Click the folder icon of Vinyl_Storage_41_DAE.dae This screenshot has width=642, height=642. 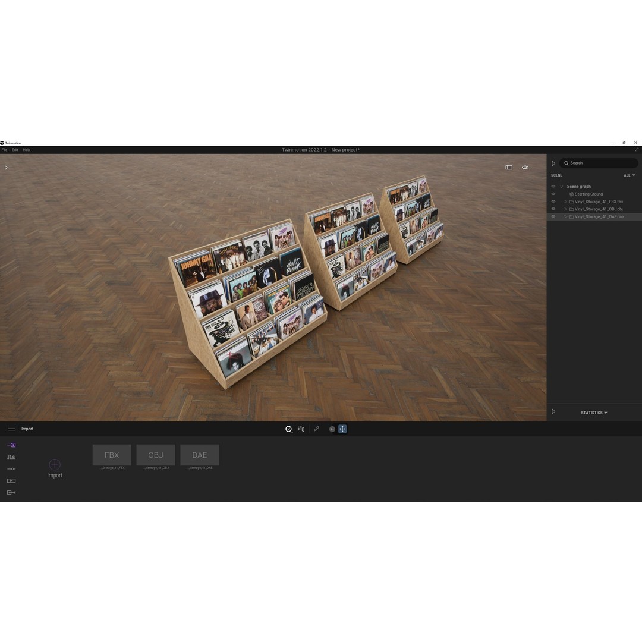click(572, 216)
